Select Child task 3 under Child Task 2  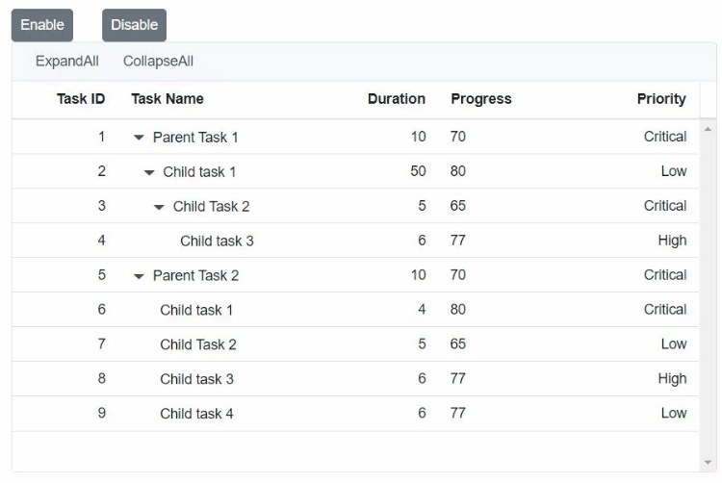tap(217, 241)
